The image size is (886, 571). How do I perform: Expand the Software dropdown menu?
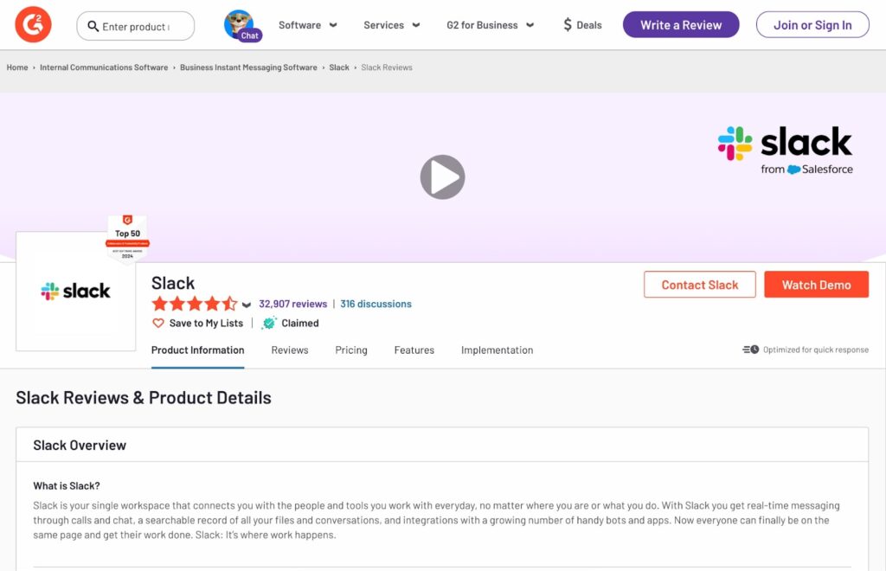(307, 25)
